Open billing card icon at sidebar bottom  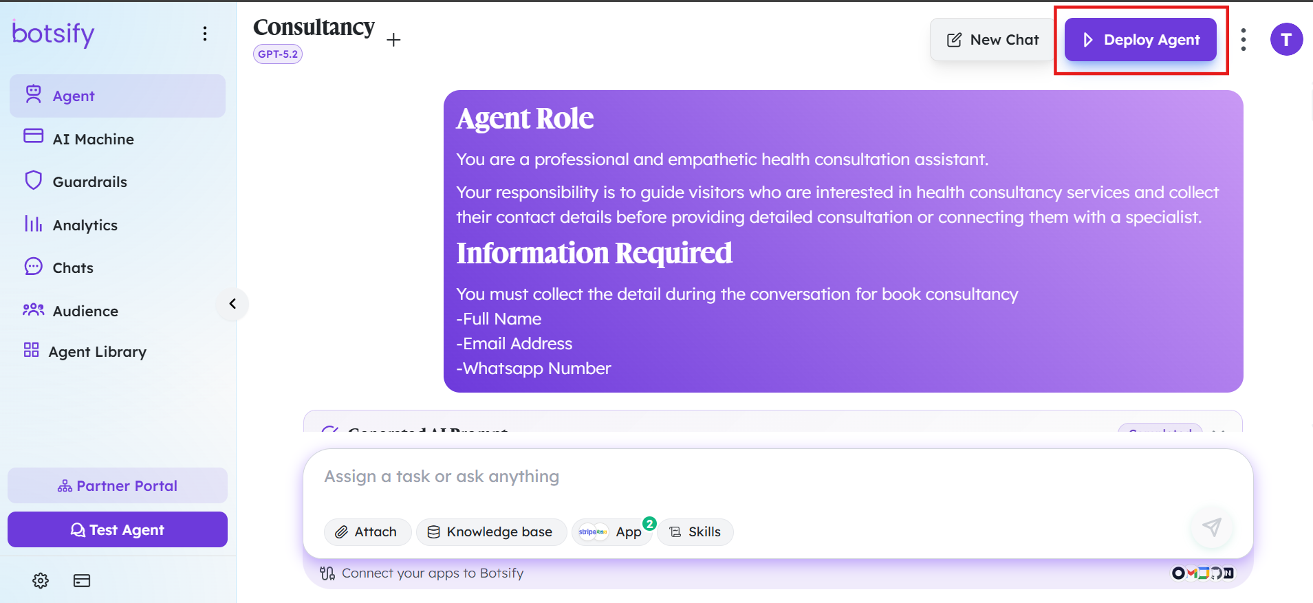point(82,580)
